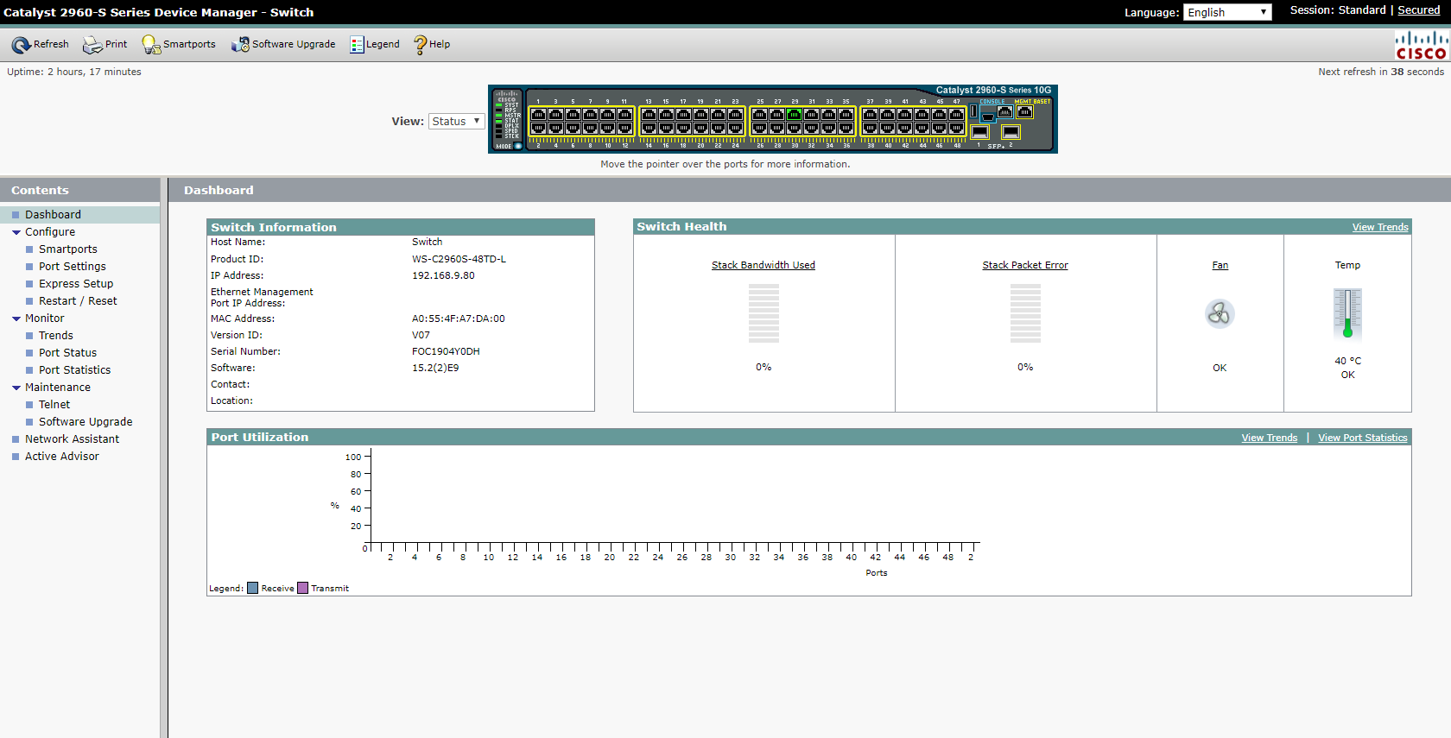Click the Help question mark icon
1451x738 pixels.
tap(421, 45)
